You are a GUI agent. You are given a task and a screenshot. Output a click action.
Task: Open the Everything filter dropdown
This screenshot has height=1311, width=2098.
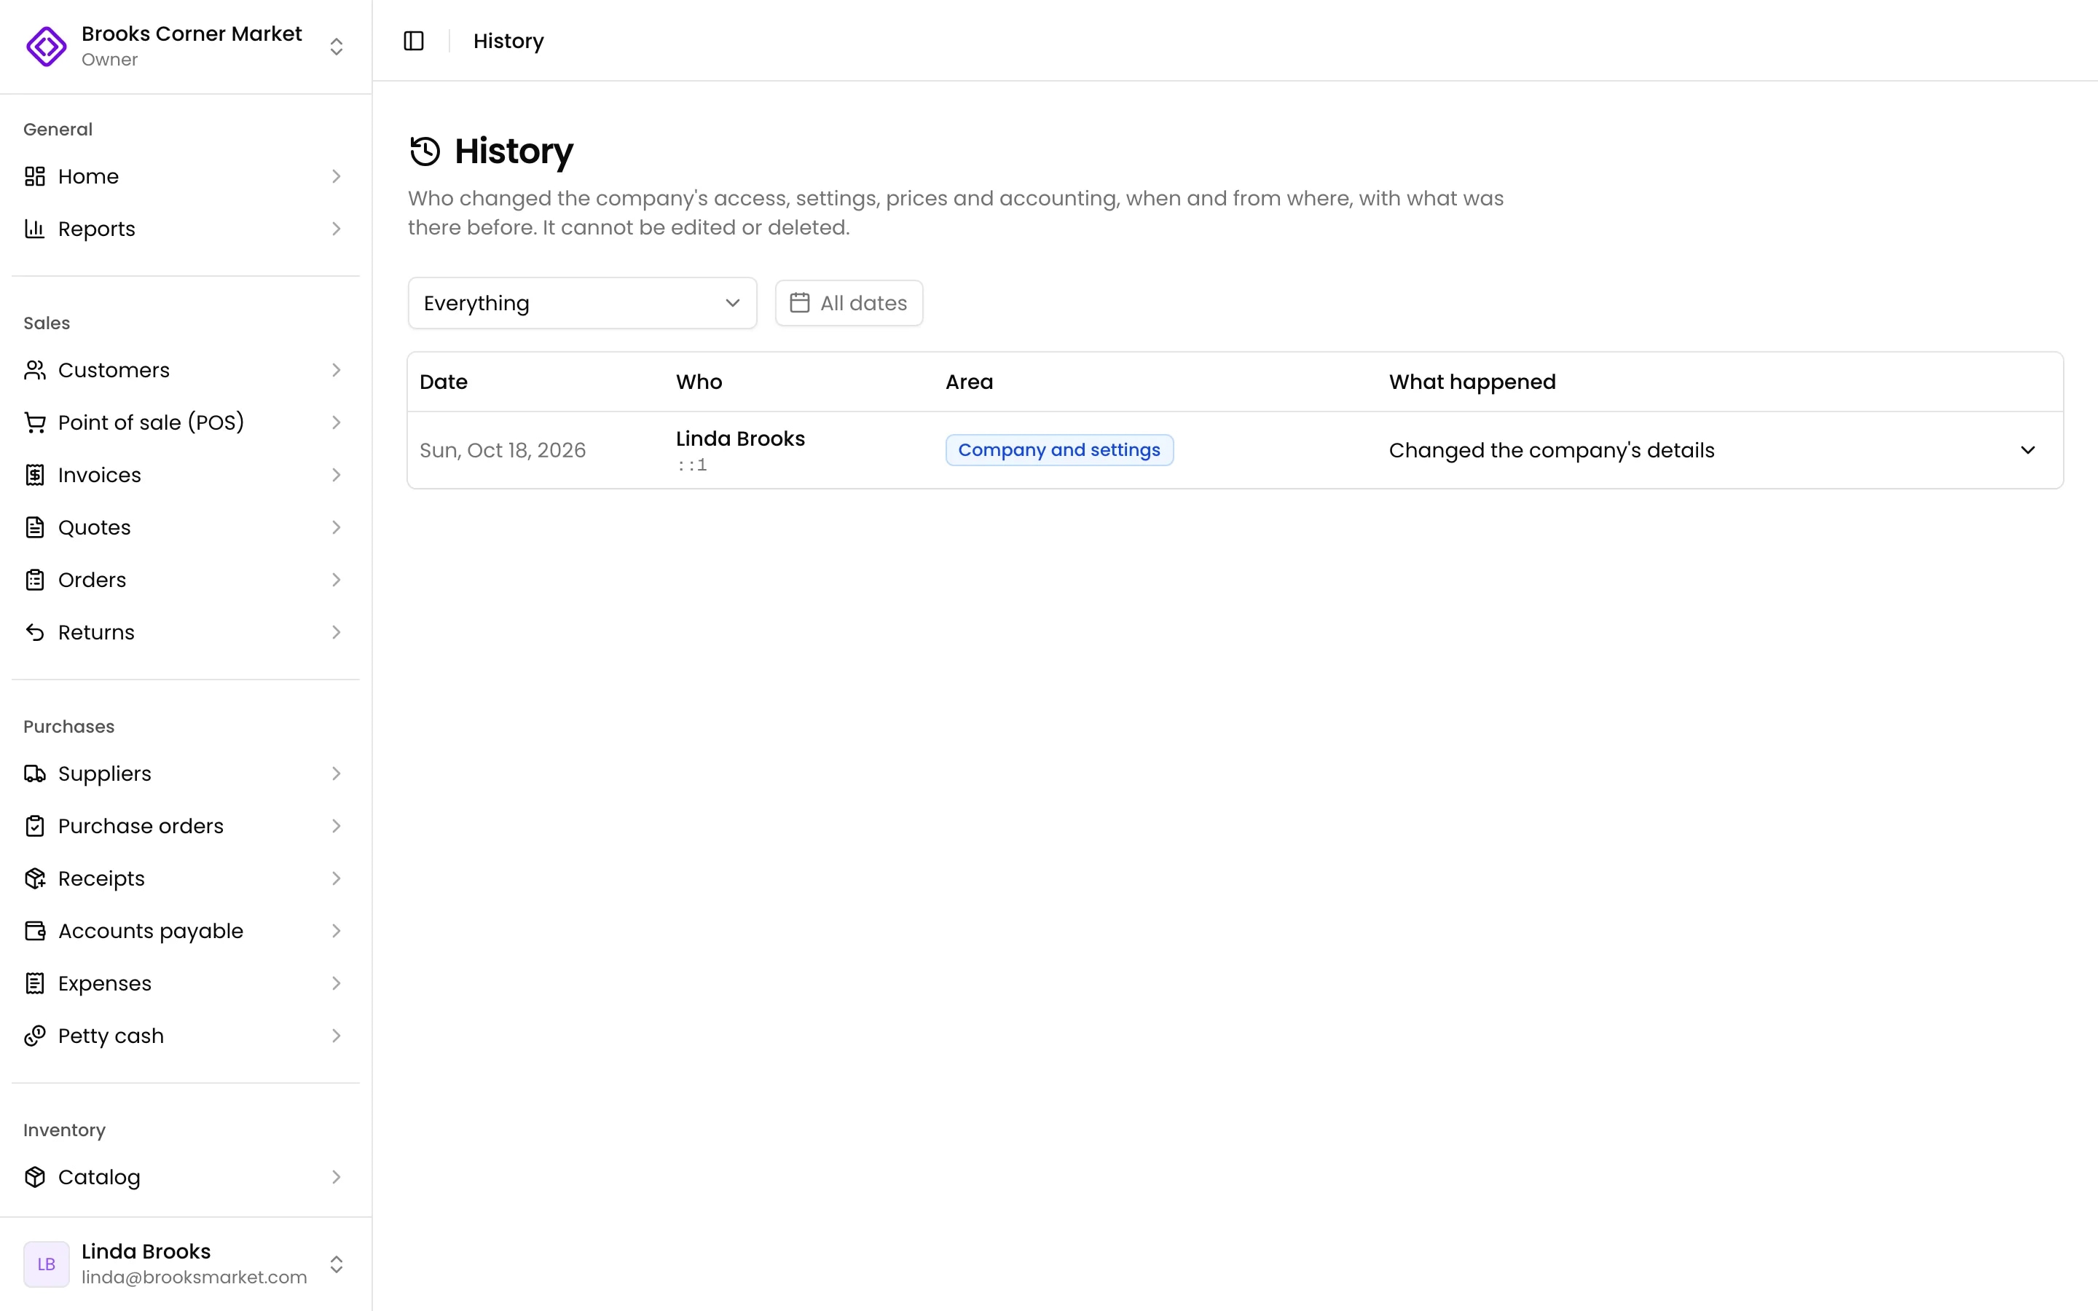coord(582,302)
